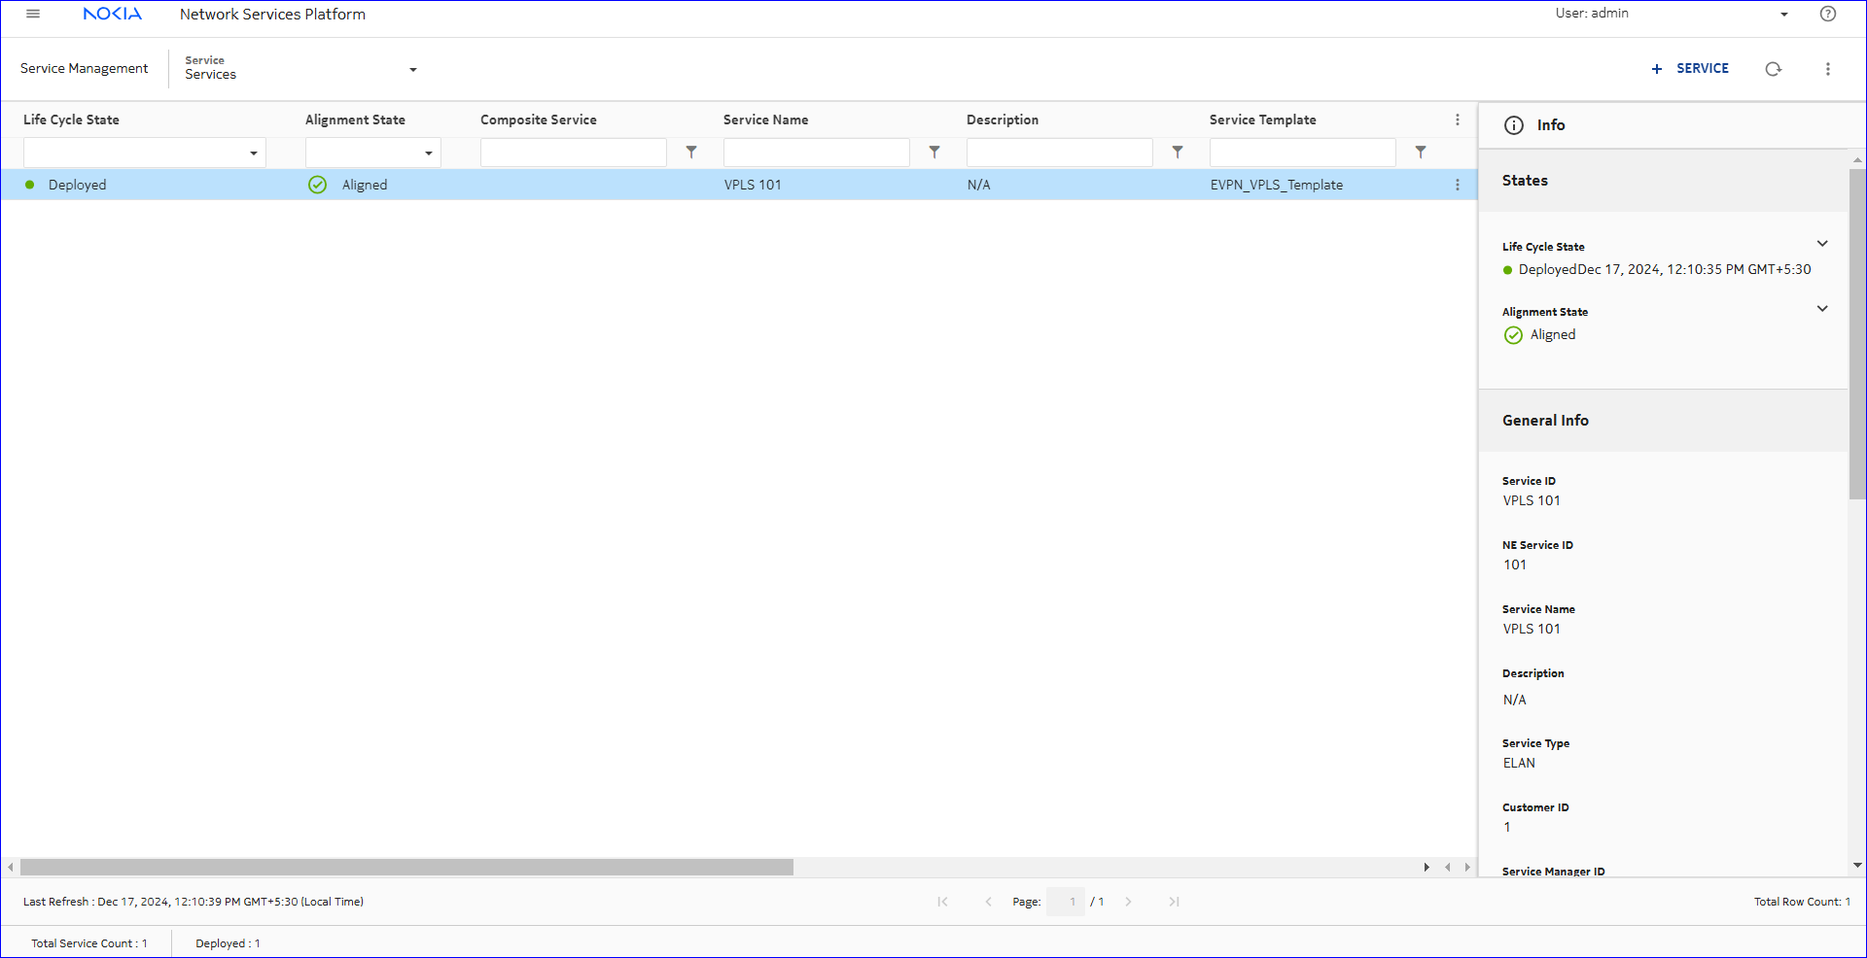Open the Help question mark icon

[1828, 14]
